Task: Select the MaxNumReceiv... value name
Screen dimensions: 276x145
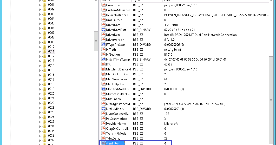Action: 118,79
